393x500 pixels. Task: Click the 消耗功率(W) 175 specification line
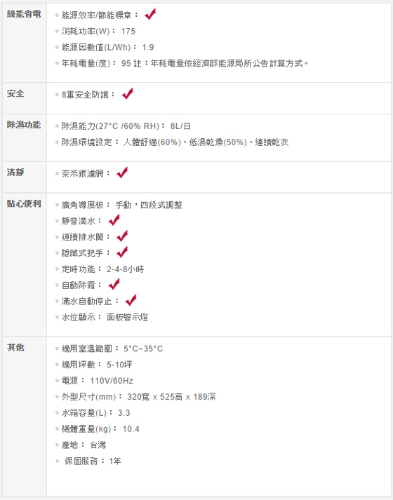(98, 32)
